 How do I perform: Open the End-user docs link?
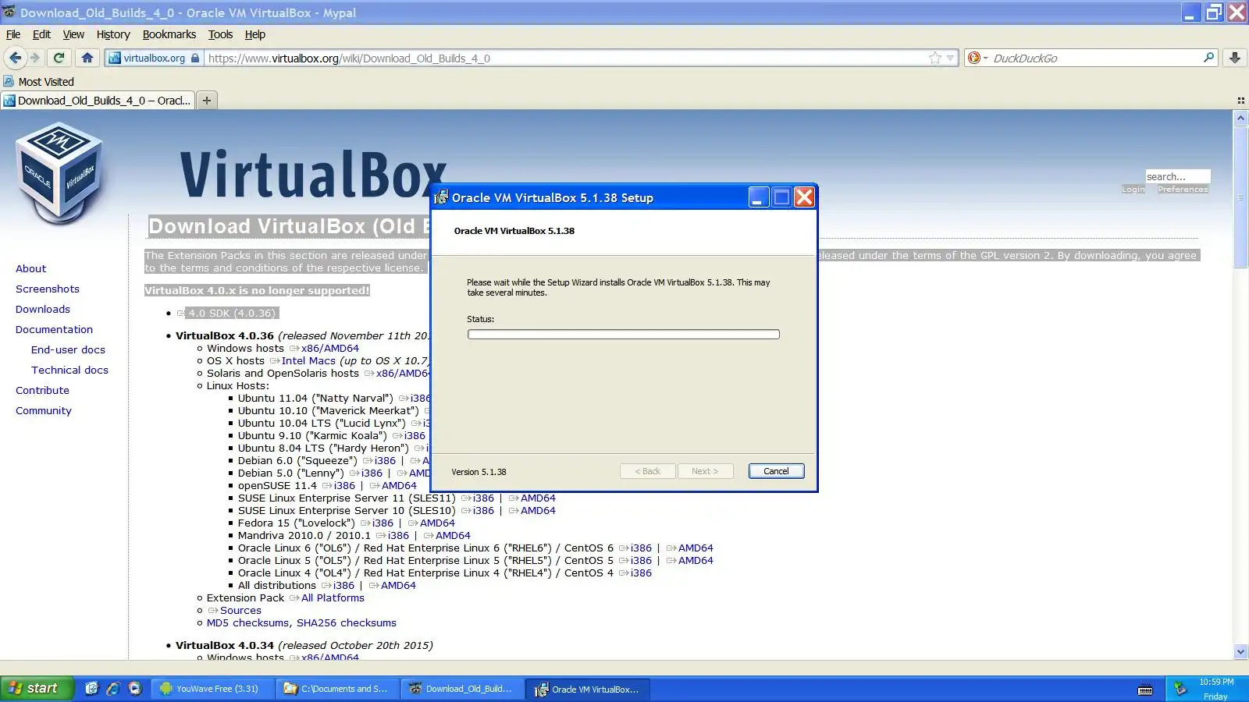(68, 349)
